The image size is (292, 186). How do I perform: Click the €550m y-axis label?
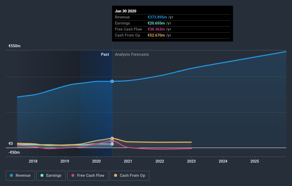click(x=15, y=46)
